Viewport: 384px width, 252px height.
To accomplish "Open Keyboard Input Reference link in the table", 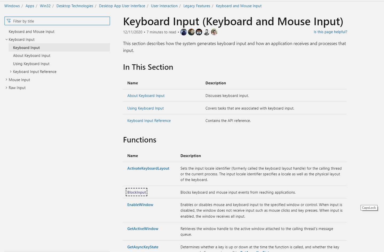I will click(x=149, y=121).
